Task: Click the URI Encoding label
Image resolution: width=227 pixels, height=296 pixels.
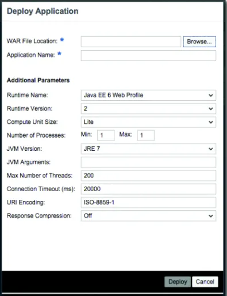Action: point(26,202)
